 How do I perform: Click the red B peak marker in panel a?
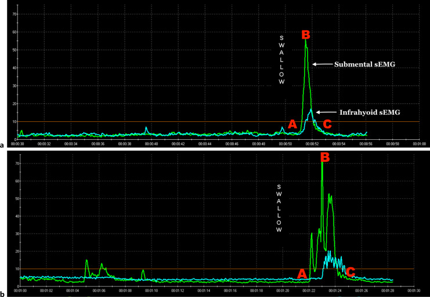coord(306,35)
